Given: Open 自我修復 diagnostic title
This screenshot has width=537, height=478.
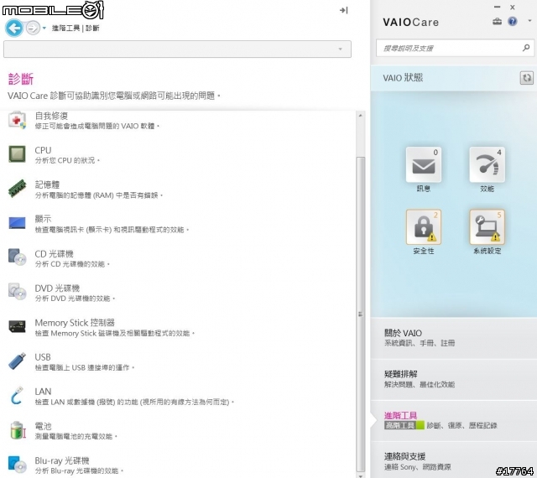Looking at the screenshot, I should point(51,116).
